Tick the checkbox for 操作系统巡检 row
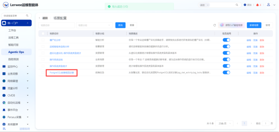This screenshot has width=279, height=132. point(43,59)
